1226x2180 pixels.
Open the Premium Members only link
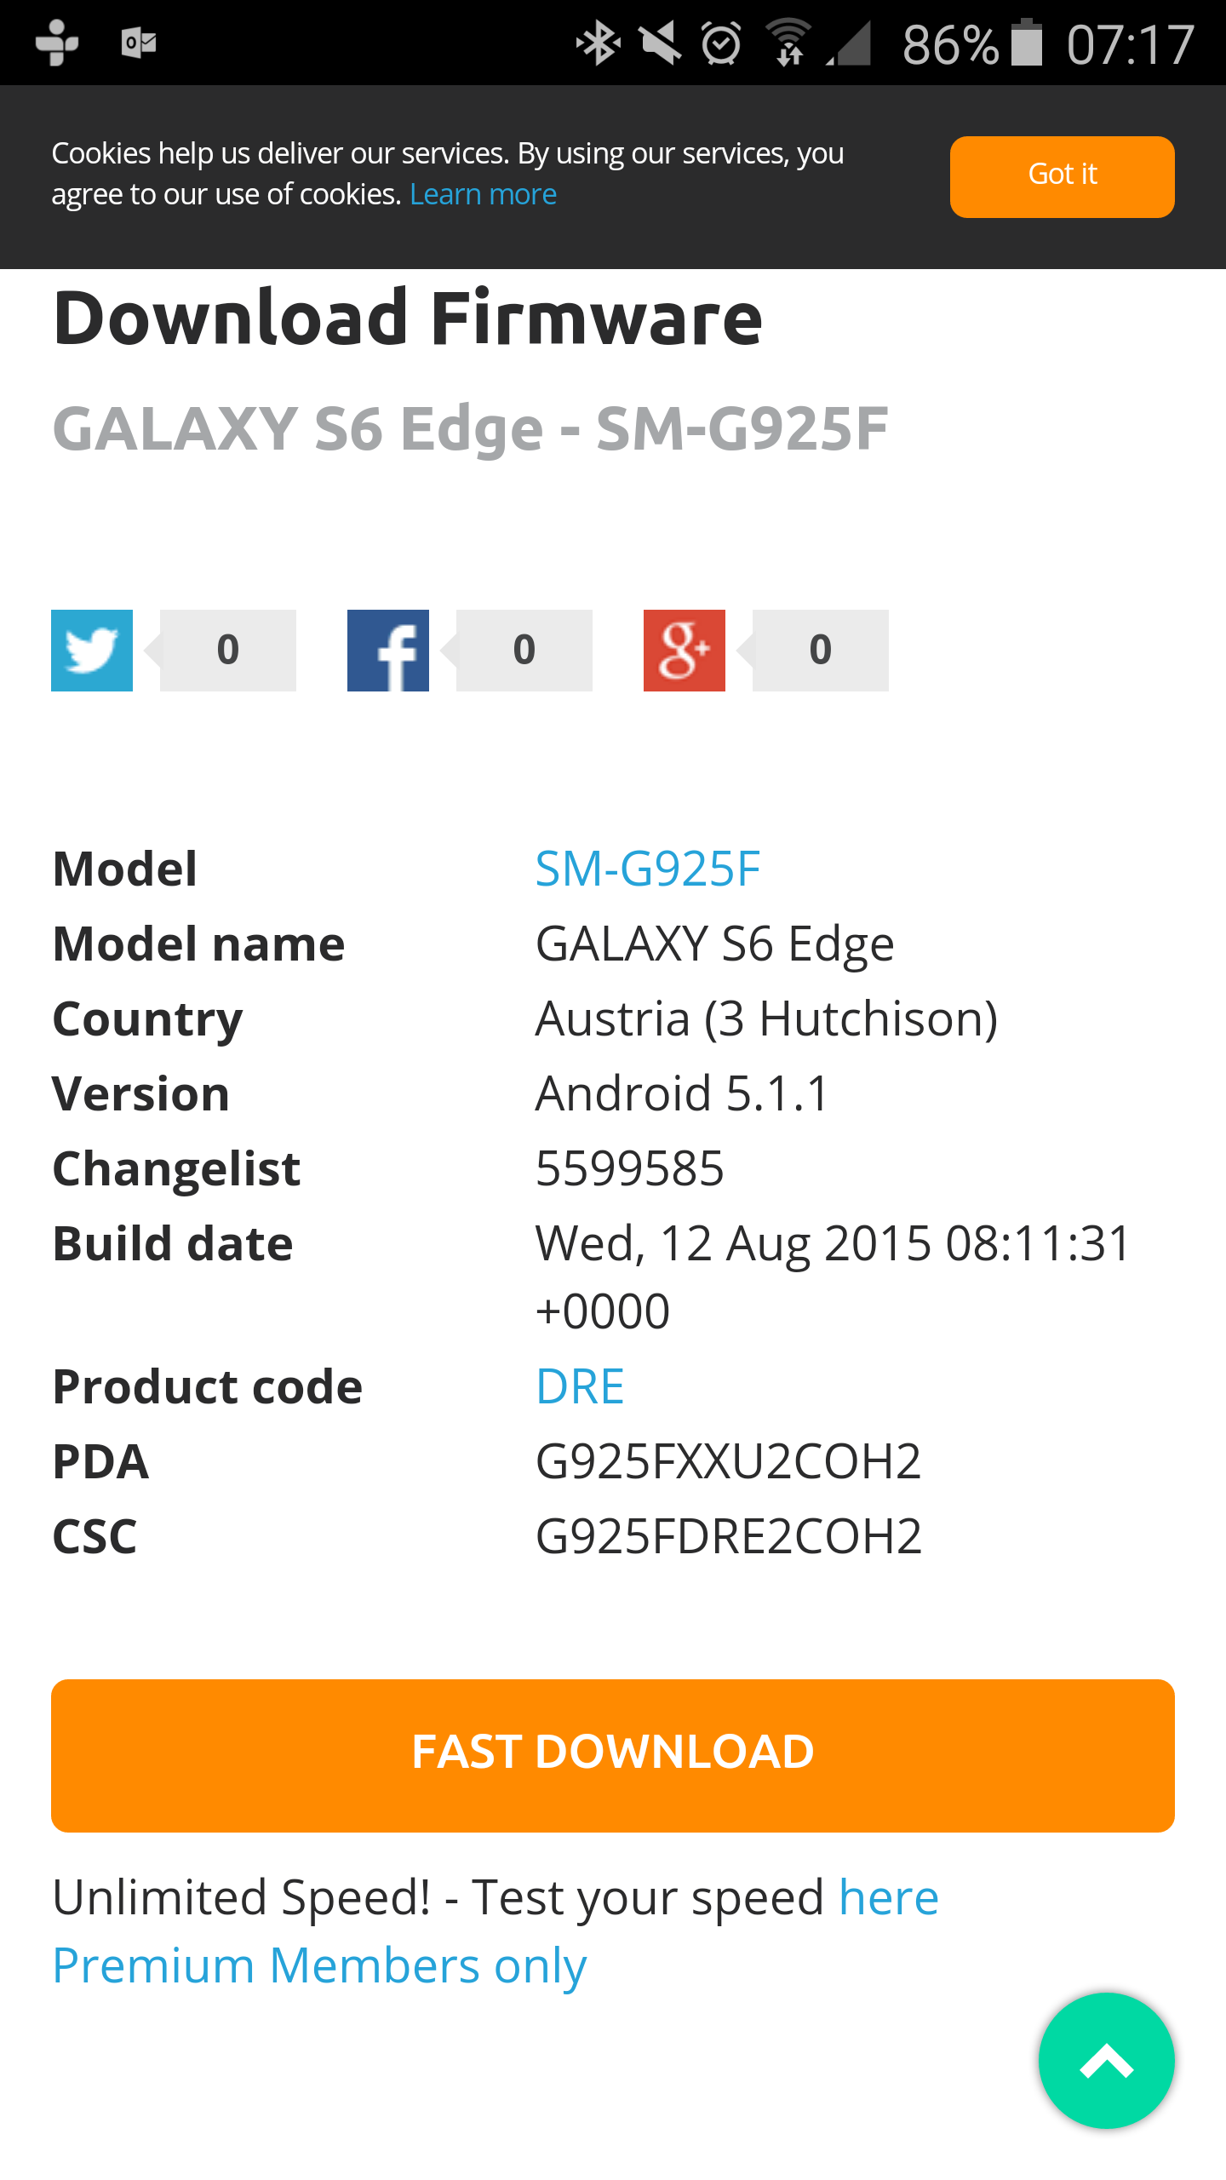319,1966
